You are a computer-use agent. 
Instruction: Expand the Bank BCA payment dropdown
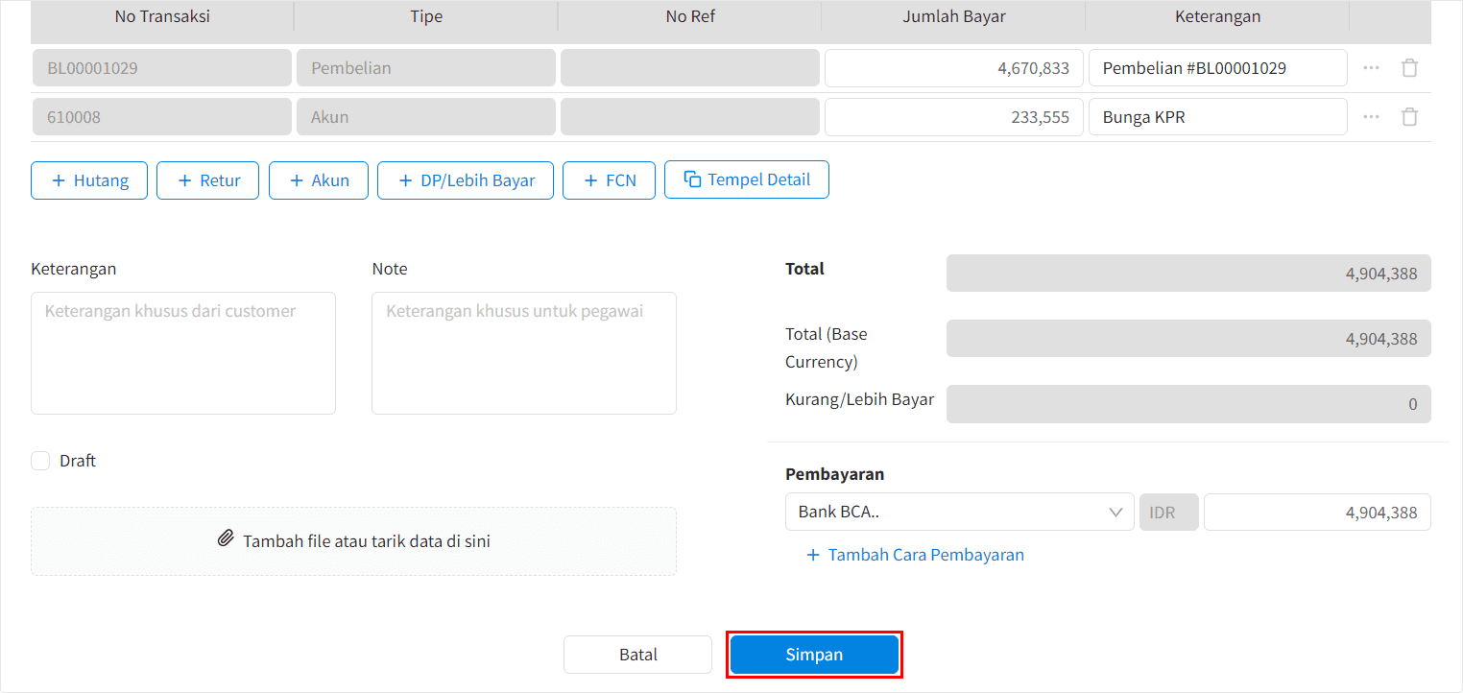[x=959, y=513]
